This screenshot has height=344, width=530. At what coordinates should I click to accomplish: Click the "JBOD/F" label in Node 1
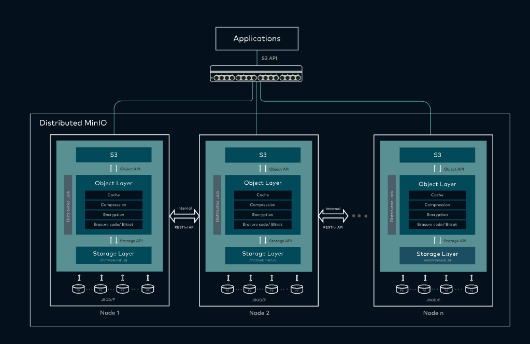[108, 300]
